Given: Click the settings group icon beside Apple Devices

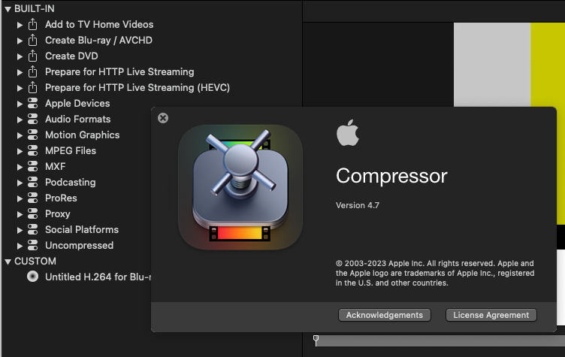Looking at the screenshot, I should pyautogui.click(x=32, y=104).
